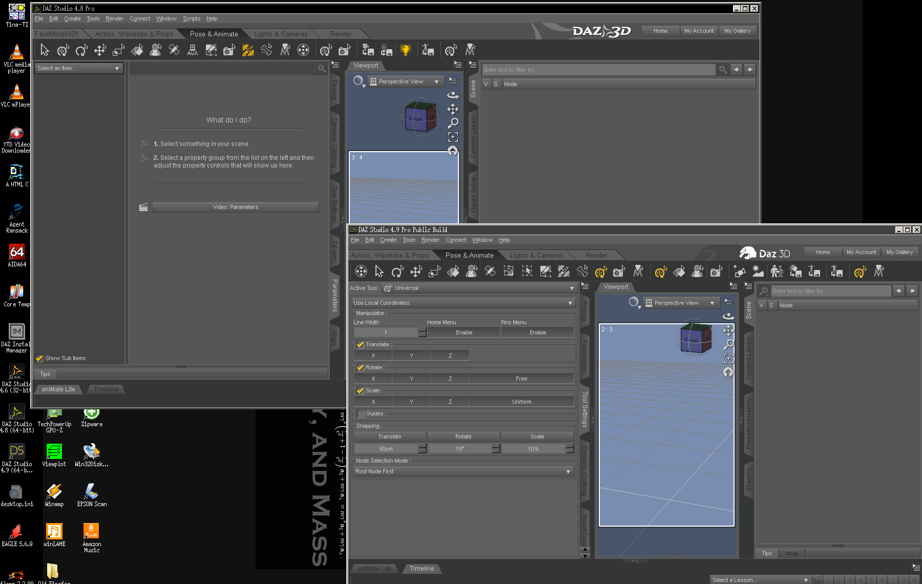Click the 50cm translate snapping value slider
This screenshot has height=584, width=922.
pos(386,449)
